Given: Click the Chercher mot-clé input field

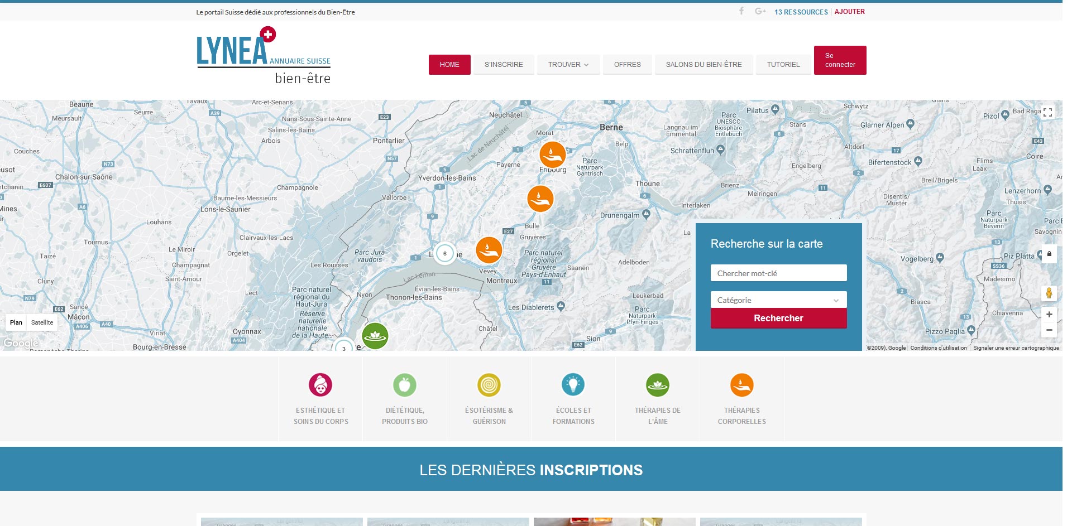Looking at the screenshot, I should click(x=778, y=273).
